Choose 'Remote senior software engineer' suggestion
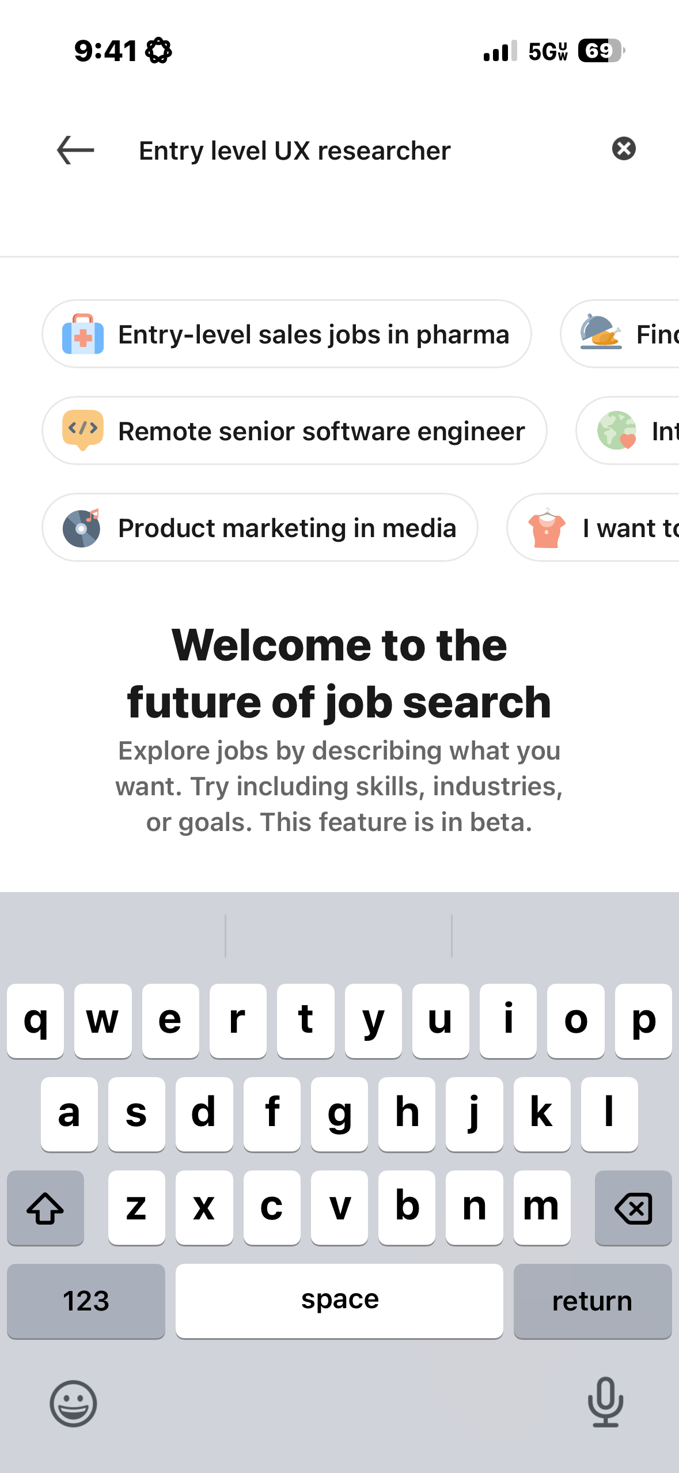Viewport: 679px width, 1473px height. (321, 431)
